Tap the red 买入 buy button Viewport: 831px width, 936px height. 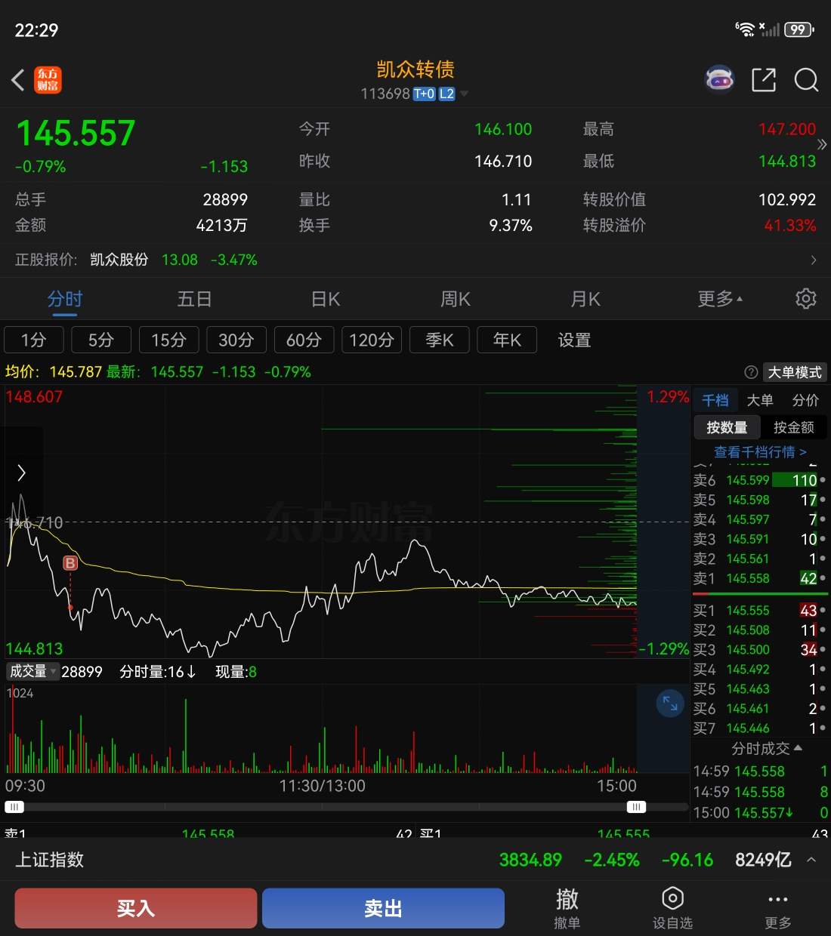(136, 908)
